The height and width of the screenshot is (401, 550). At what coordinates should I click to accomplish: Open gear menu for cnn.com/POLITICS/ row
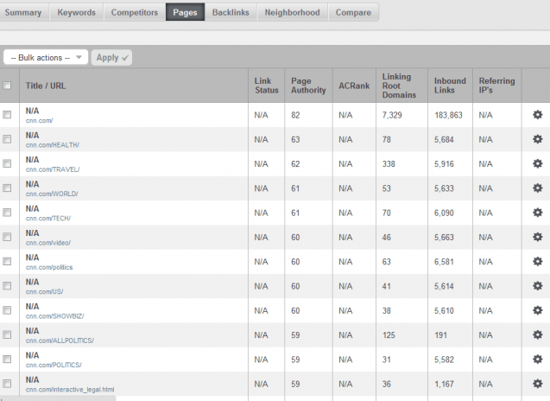537,360
